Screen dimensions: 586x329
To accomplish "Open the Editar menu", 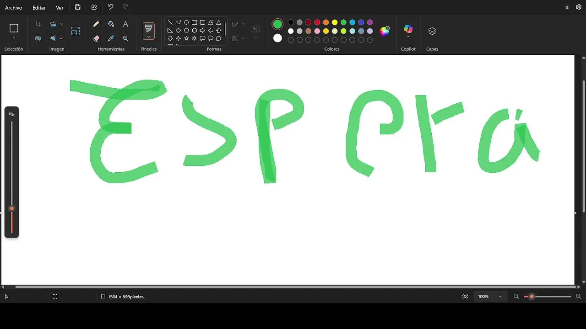I will 39,8.
